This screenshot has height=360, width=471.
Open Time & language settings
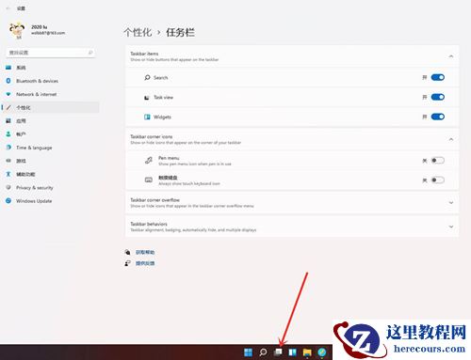pos(34,148)
